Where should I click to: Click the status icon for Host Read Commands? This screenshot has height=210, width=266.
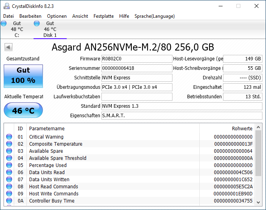coord(9,186)
